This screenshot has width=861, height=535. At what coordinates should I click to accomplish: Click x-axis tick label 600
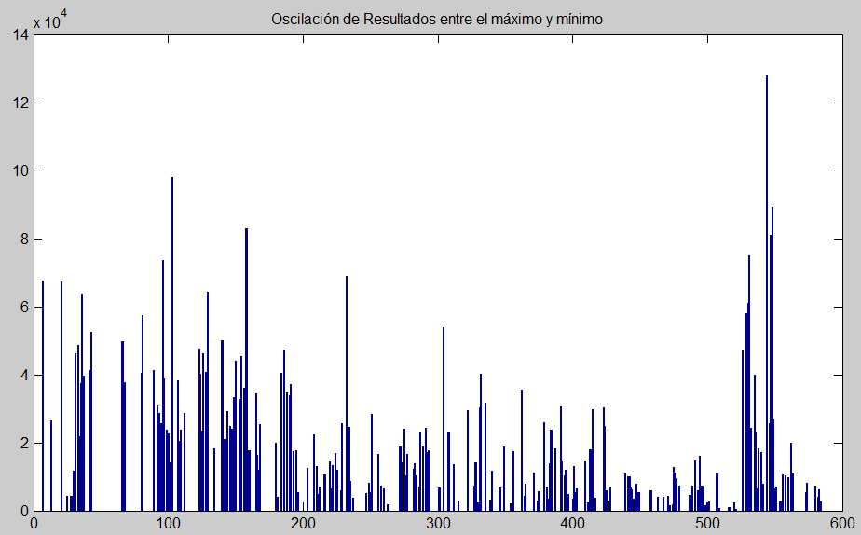pos(842,524)
